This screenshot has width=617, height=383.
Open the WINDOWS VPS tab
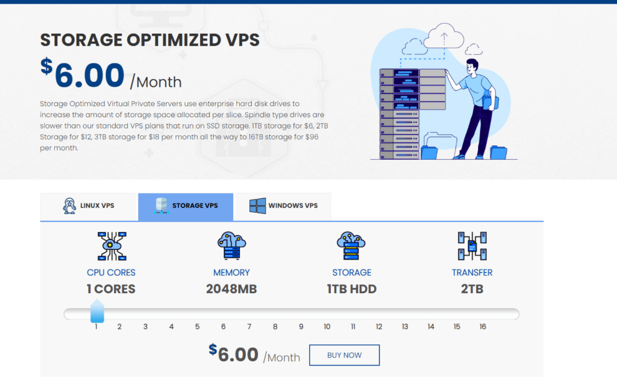[282, 206]
